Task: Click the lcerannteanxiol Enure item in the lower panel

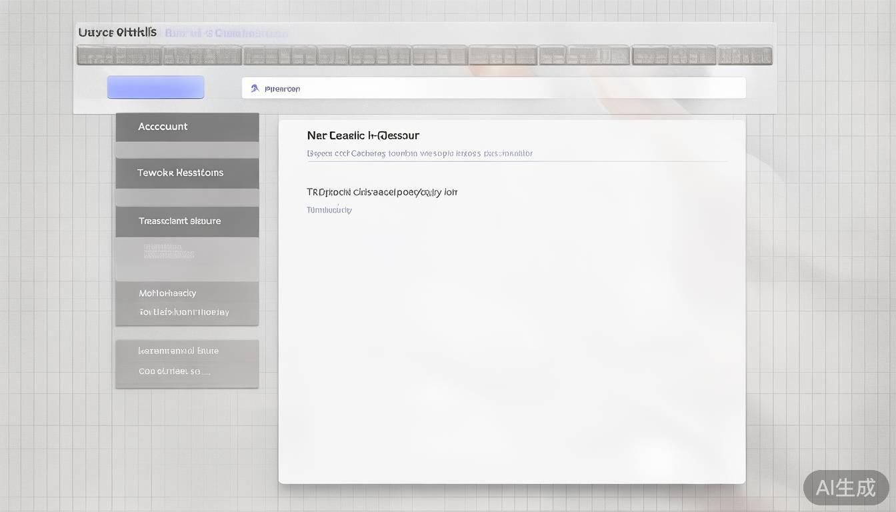Action: click(x=179, y=351)
